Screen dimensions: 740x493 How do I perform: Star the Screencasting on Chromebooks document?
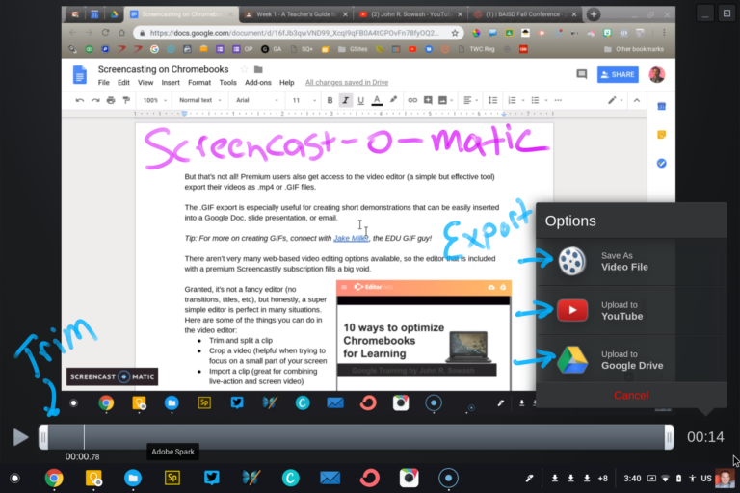[x=244, y=70]
